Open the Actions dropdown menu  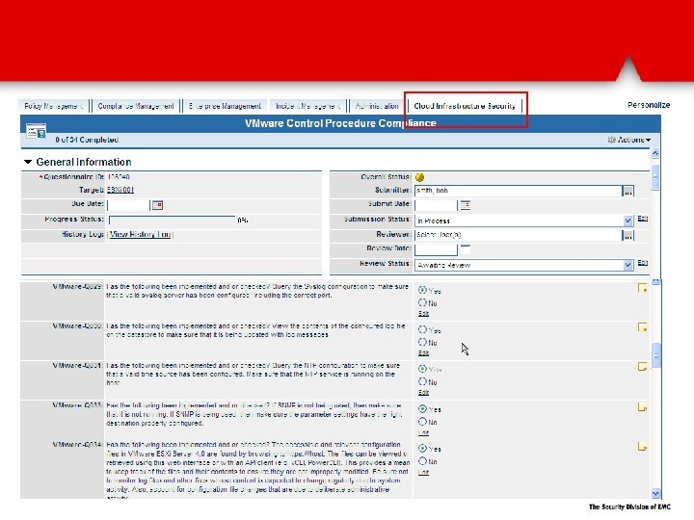[x=628, y=140]
